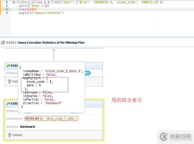The image size is (194, 144).
Task: Click the db.history_klines_1_0.find query line
Action: coord(88,2)
